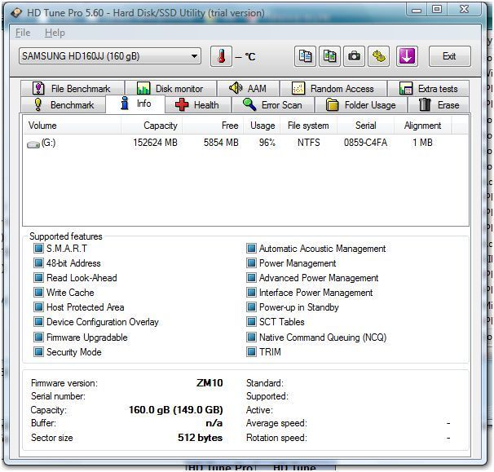Screen dimensions: 494x472
Task: Click the copy screenshot to clipboard icon
Action: coord(329,56)
